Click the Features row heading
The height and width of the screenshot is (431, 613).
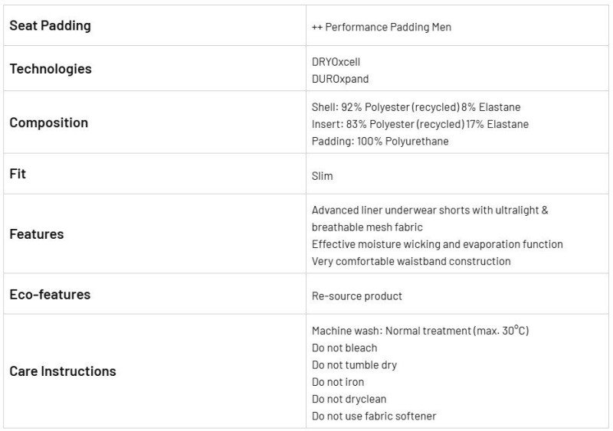(x=36, y=234)
